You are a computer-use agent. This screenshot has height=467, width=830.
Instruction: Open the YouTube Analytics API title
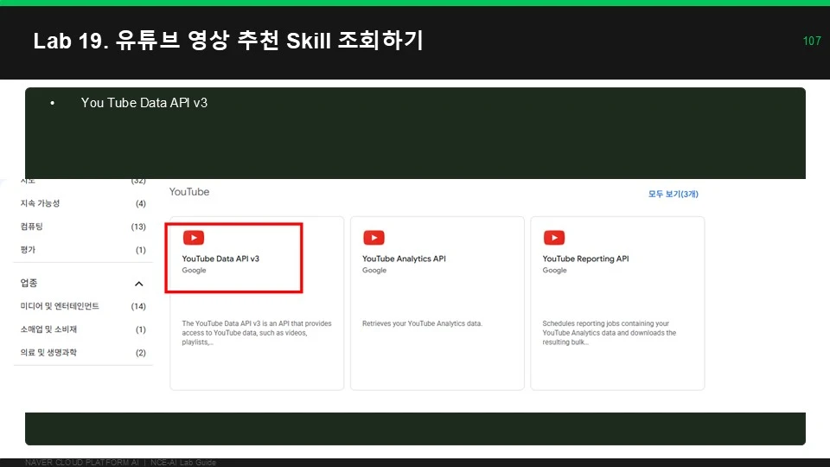click(404, 259)
